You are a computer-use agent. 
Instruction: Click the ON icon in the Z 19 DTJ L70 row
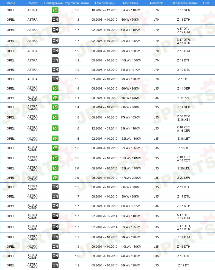coord(55,51)
